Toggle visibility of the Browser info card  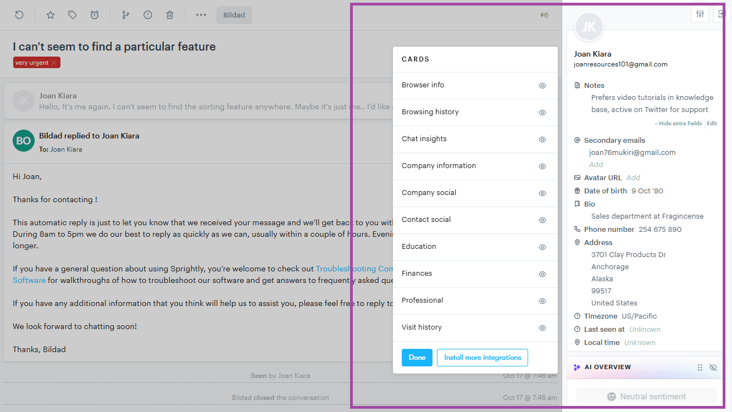coord(542,86)
